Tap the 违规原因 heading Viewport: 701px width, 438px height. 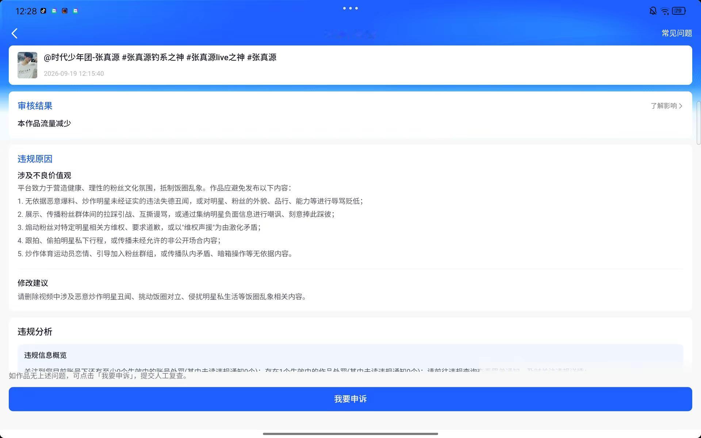point(35,159)
